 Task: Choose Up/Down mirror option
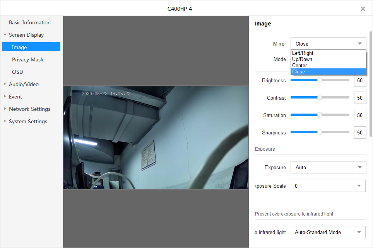click(x=302, y=59)
